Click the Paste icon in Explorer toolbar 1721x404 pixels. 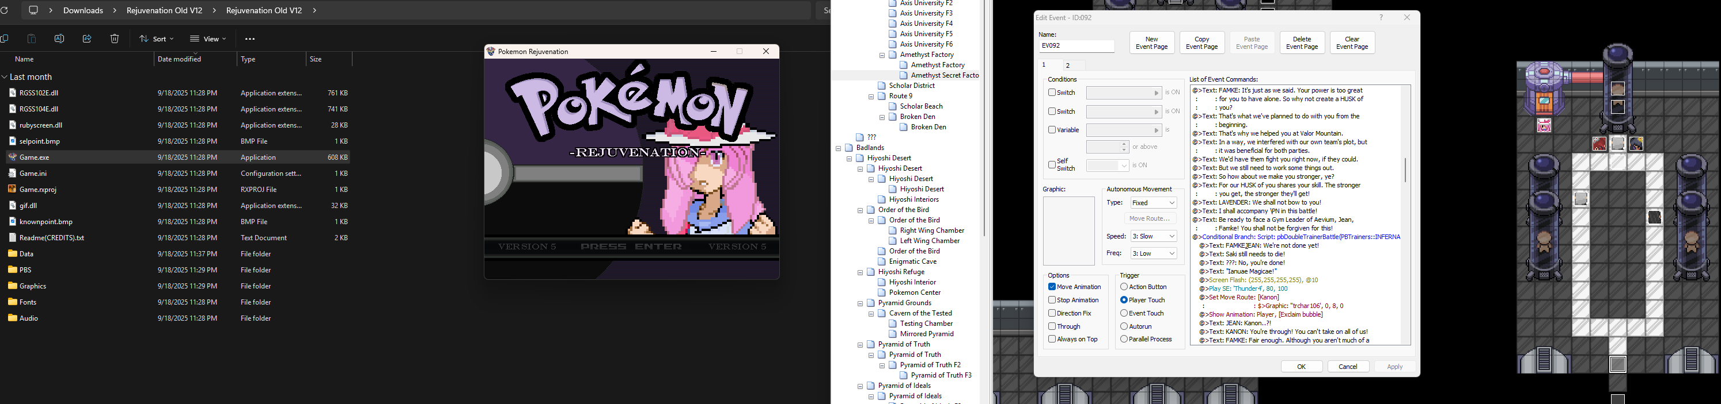tap(32, 39)
